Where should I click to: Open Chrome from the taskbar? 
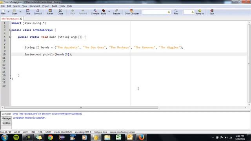coord(50,137)
